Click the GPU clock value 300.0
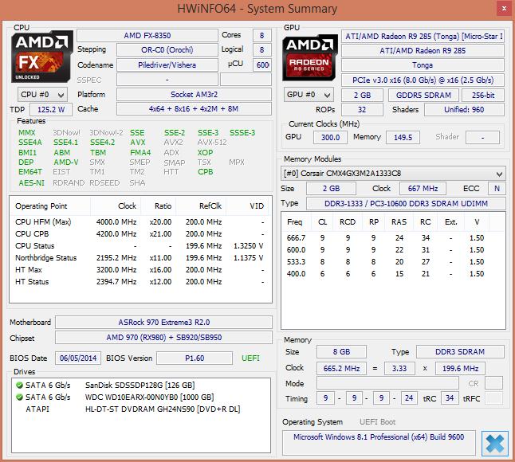This screenshot has height=462, width=515. (x=330, y=137)
